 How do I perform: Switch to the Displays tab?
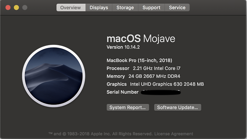pyautogui.click(x=99, y=7)
